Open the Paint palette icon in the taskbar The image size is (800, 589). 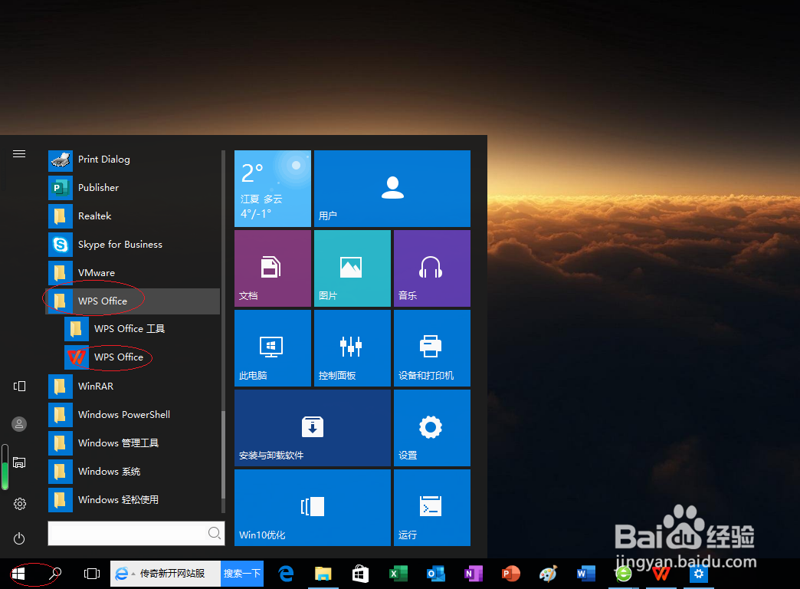point(548,574)
